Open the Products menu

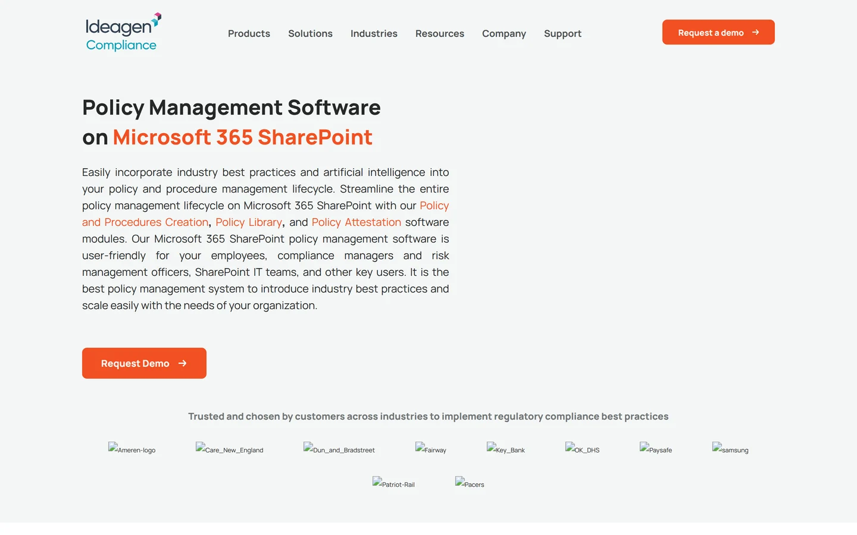(249, 33)
